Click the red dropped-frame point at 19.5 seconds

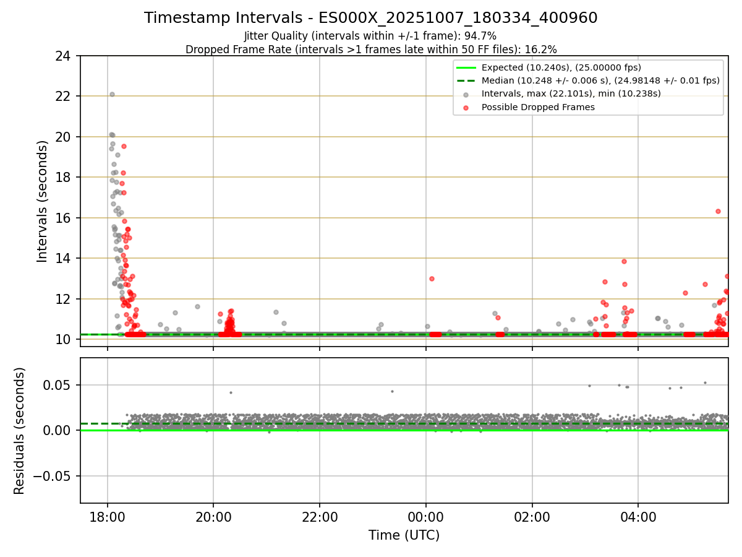tap(124, 146)
